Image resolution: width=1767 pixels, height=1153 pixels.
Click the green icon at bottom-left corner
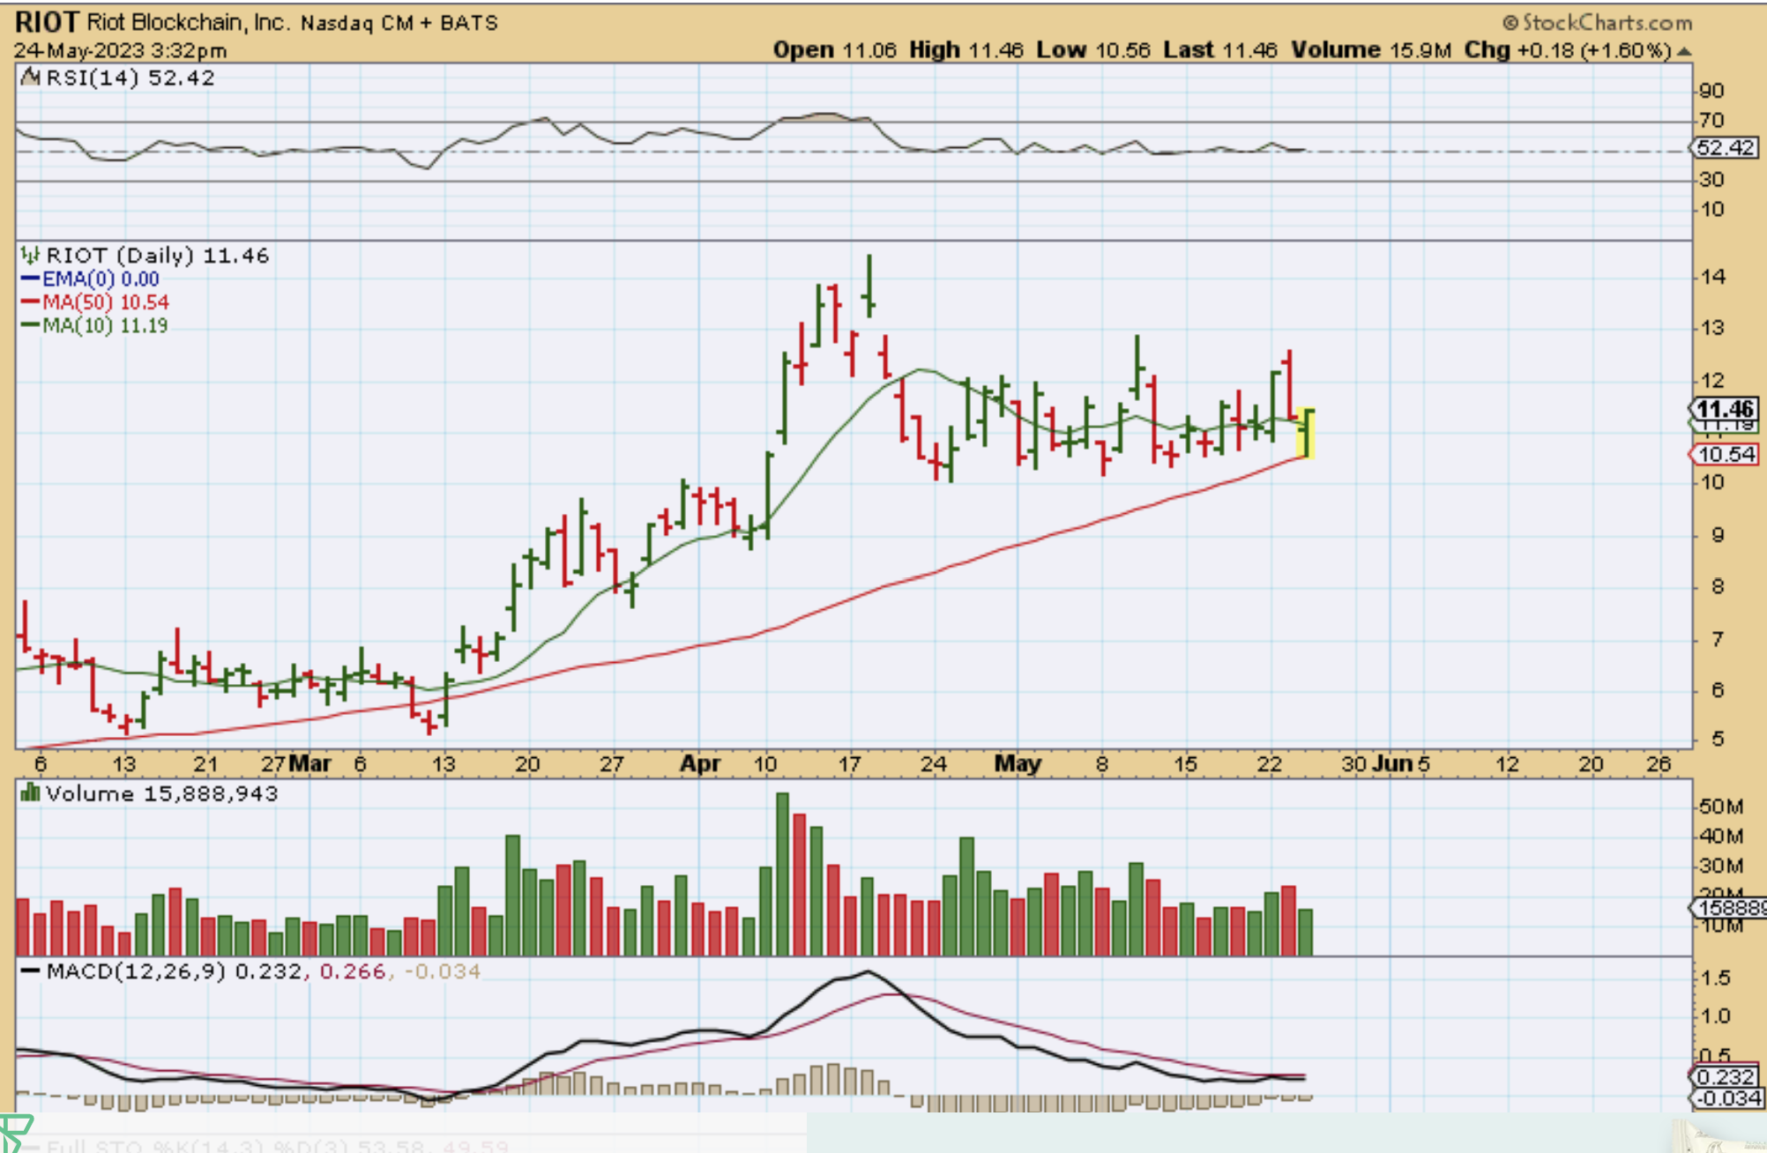[x=16, y=1131]
